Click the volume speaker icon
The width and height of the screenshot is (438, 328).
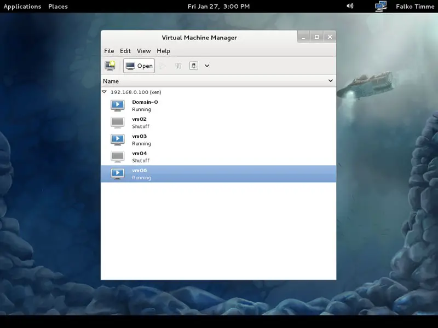click(x=350, y=6)
